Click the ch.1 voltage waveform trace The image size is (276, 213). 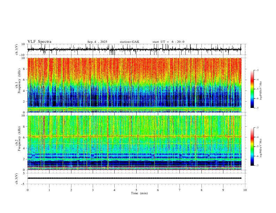point(135,49)
